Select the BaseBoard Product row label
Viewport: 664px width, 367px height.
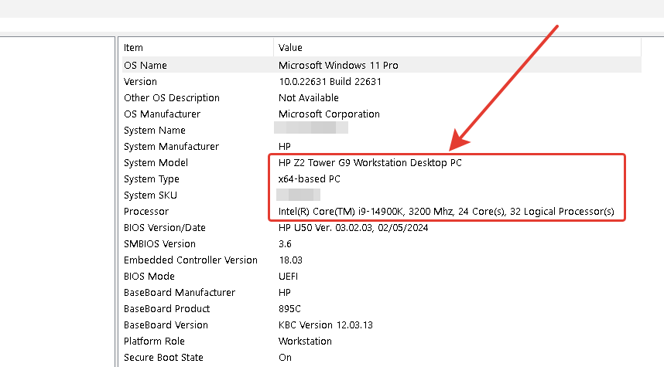tap(166, 308)
